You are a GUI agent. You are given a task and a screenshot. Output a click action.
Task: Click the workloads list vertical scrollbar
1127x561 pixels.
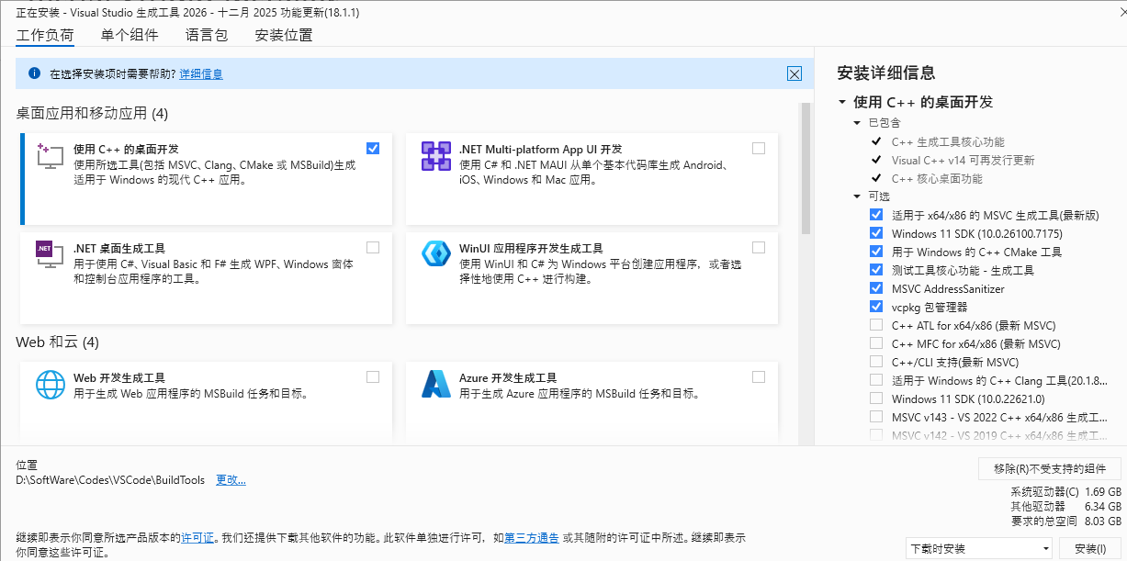(x=806, y=169)
